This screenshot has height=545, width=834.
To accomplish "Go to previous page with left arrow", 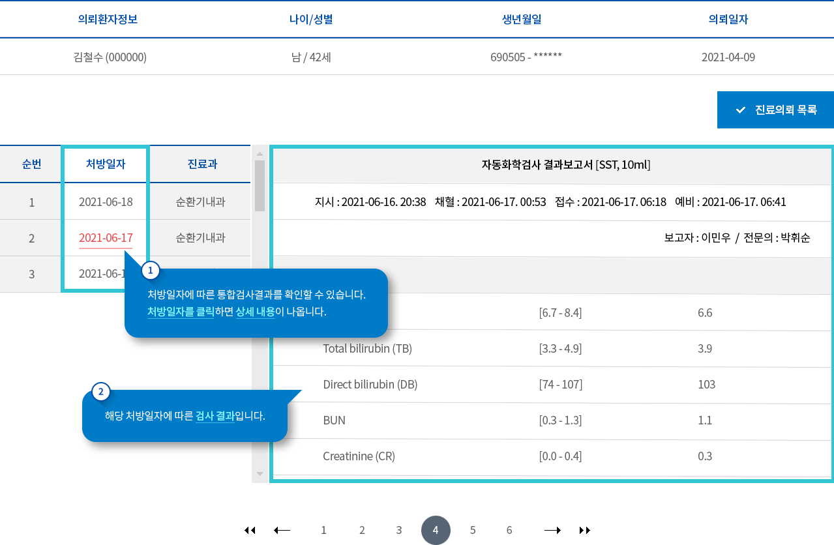I will coord(282,530).
